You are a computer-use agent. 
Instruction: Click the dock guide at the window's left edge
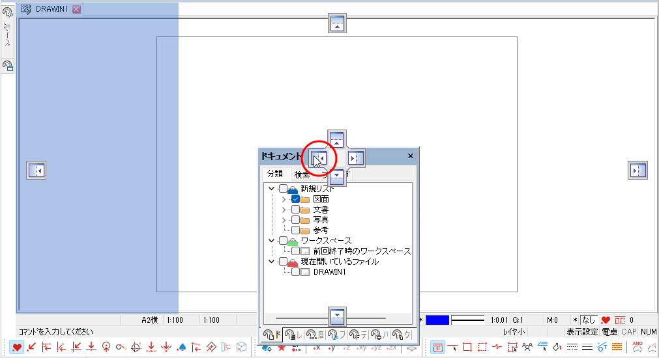[x=36, y=171]
